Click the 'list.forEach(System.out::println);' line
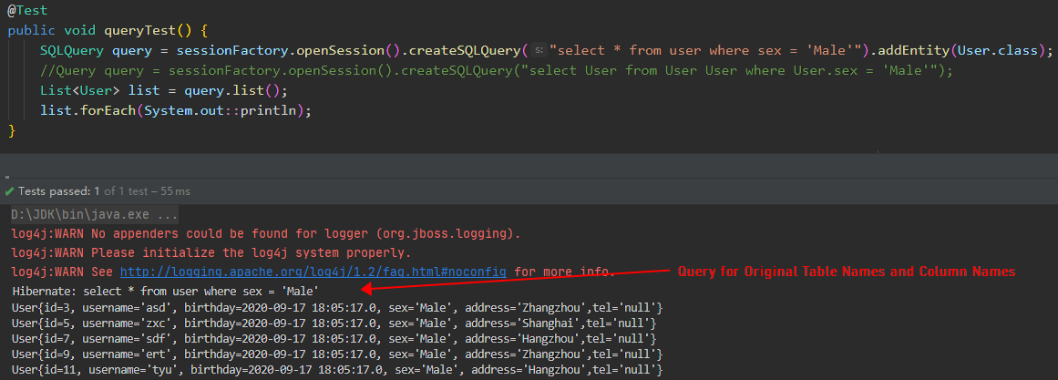The image size is (1058, 380). pyautogui.click(x=176, y=110)
